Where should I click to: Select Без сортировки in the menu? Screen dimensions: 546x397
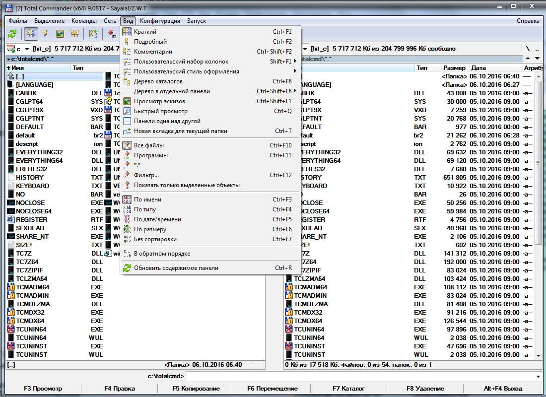[x=210, y=239]
